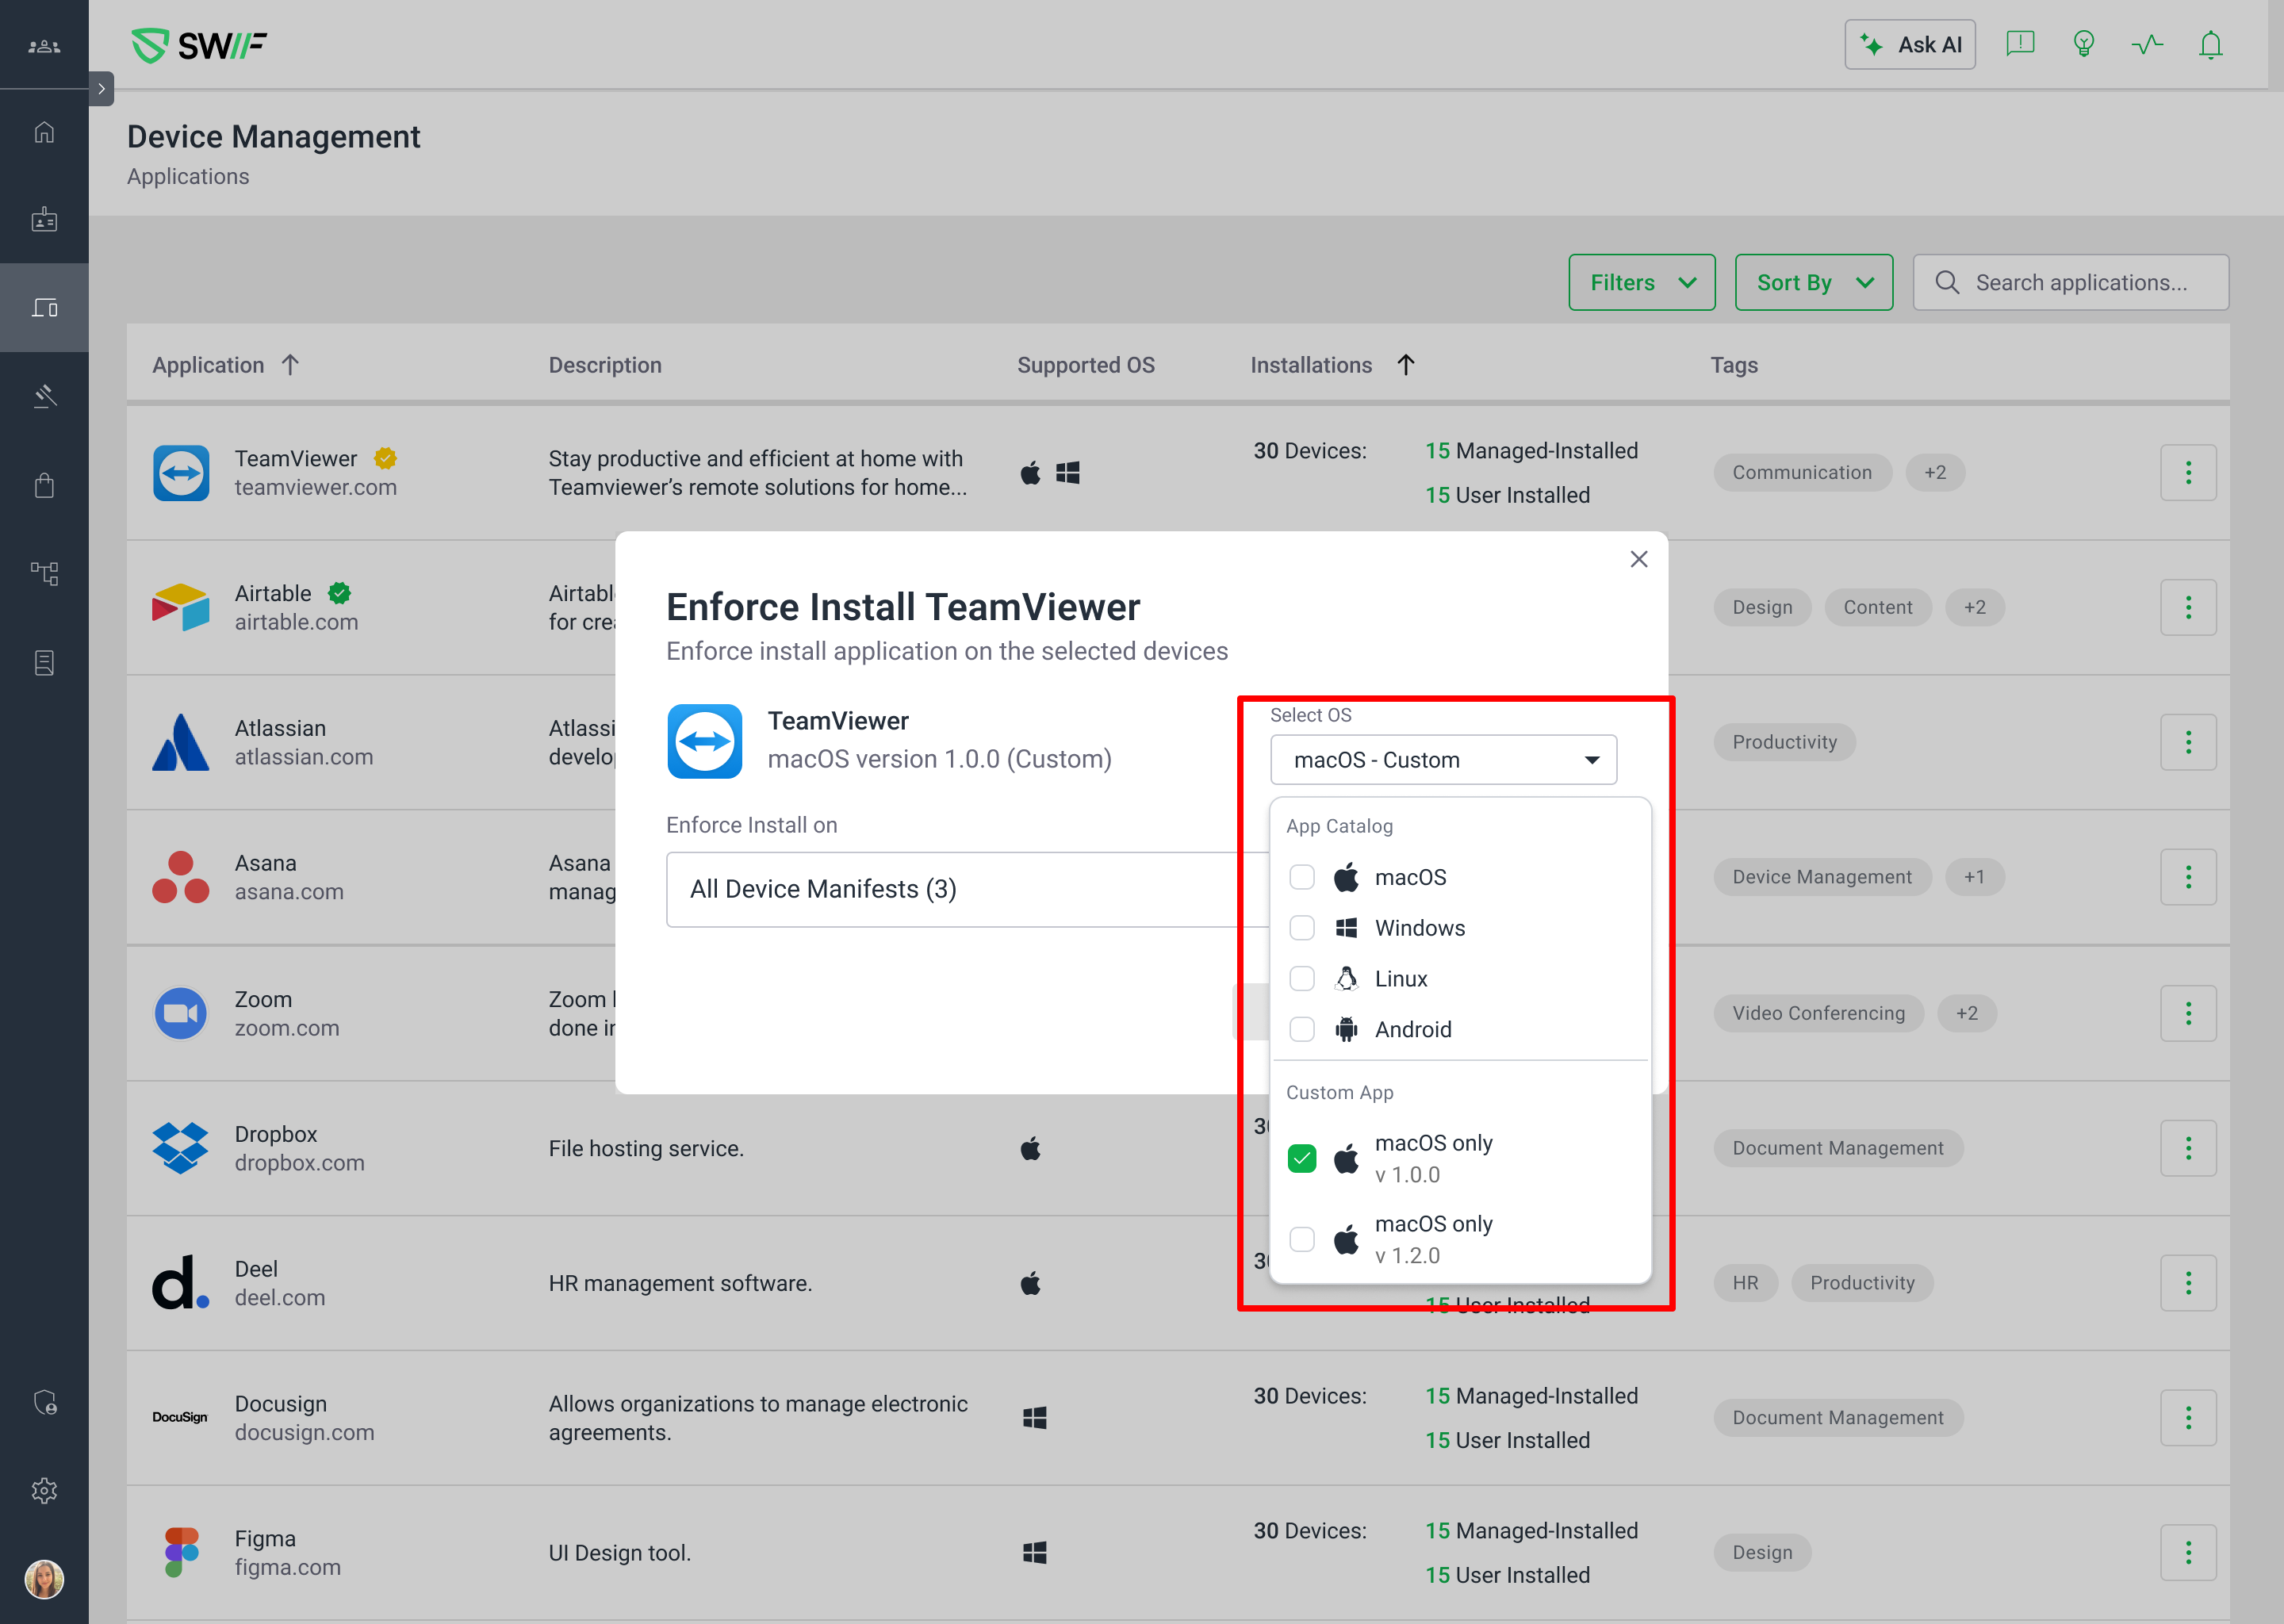Image resolution: width=2284 pixels, height=1624 pixels.
Task: Expand the Sort By dropdown
Action: pos(1813,283)
